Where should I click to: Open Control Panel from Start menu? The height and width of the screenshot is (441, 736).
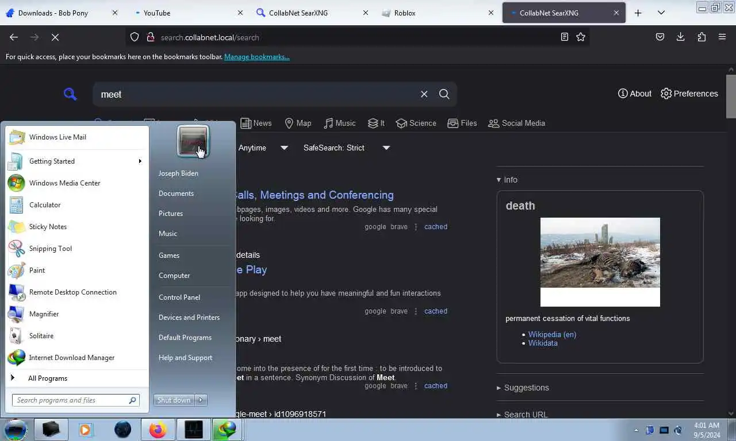coord(179,297)
